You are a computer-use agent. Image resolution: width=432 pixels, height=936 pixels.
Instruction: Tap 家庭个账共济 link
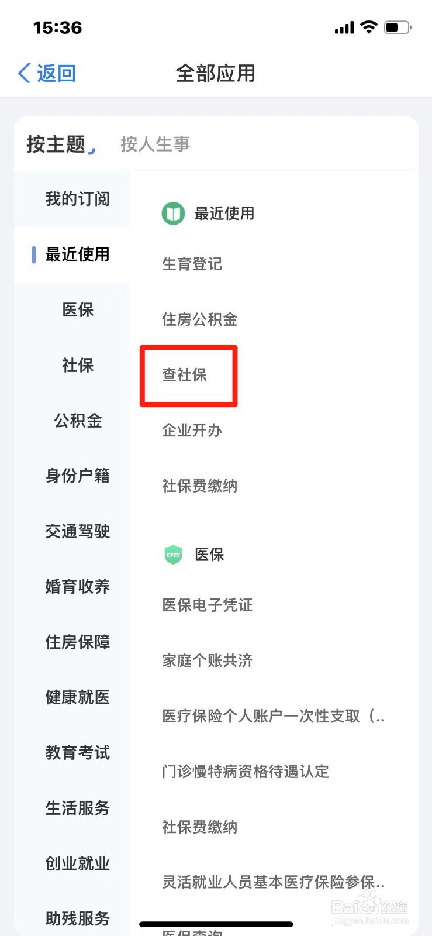pyautogui.click(x=208, y=660)
